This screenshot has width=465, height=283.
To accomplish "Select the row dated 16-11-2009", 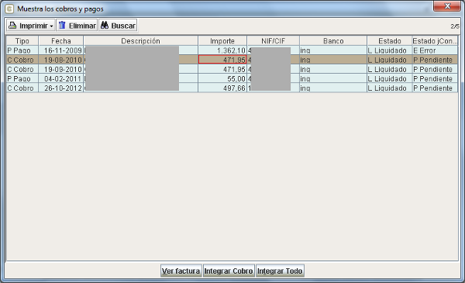I will pos(232,50).
